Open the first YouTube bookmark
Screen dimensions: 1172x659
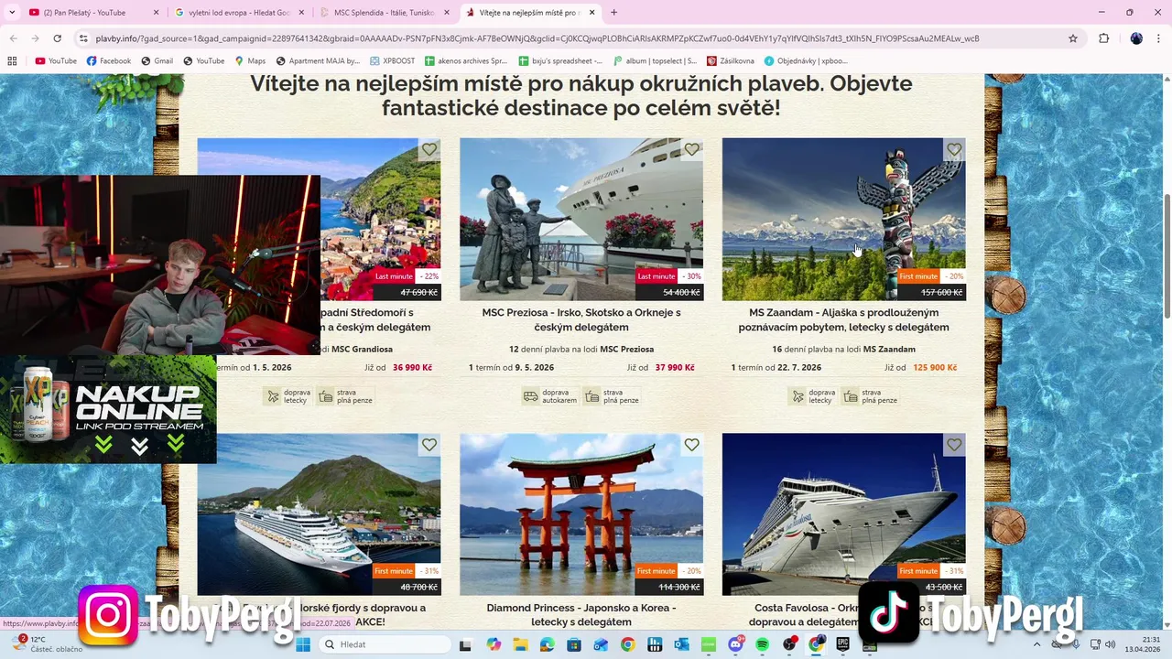pos(56,61)
